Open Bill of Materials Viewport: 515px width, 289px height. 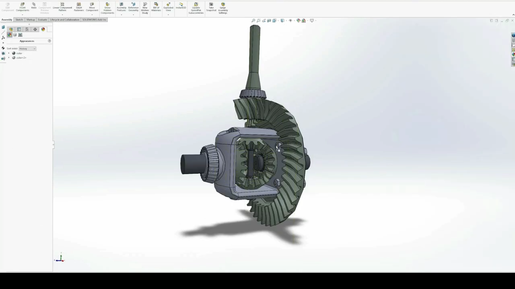(x=156, y=7)
